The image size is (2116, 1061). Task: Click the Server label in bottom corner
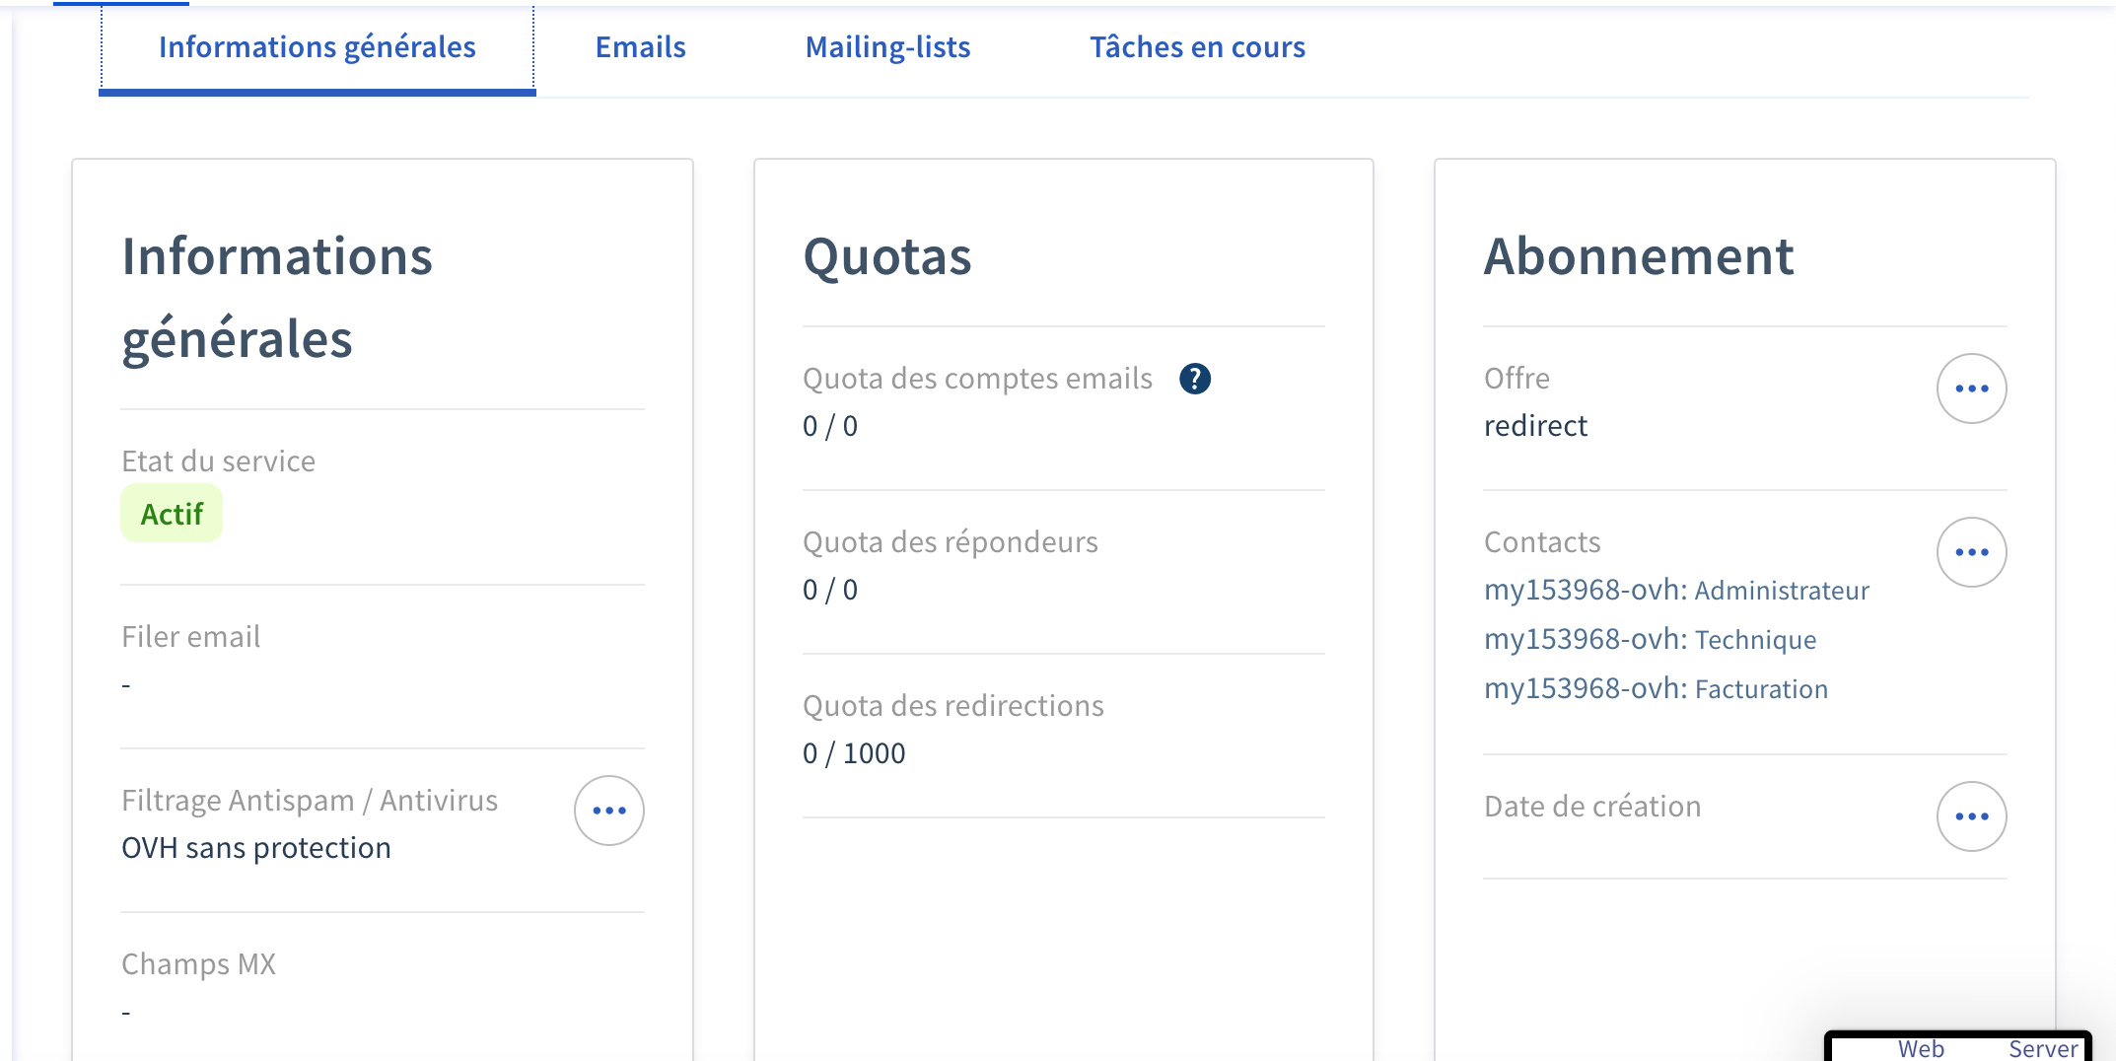pos(2042,1048)
